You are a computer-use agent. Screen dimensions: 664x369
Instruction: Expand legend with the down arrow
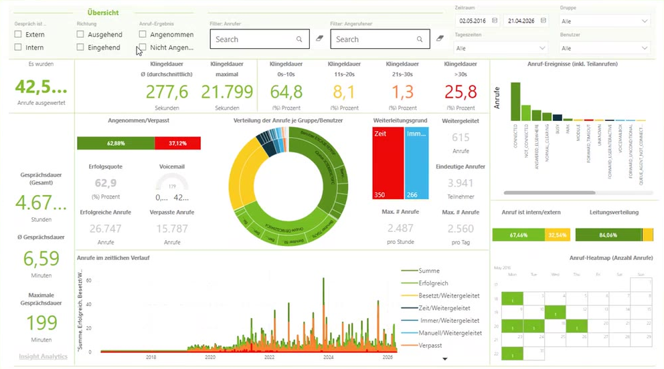pyautogui.click(x=444, y=359)
